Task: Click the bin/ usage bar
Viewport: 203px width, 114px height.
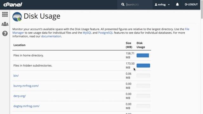Action: pos(143,76)
